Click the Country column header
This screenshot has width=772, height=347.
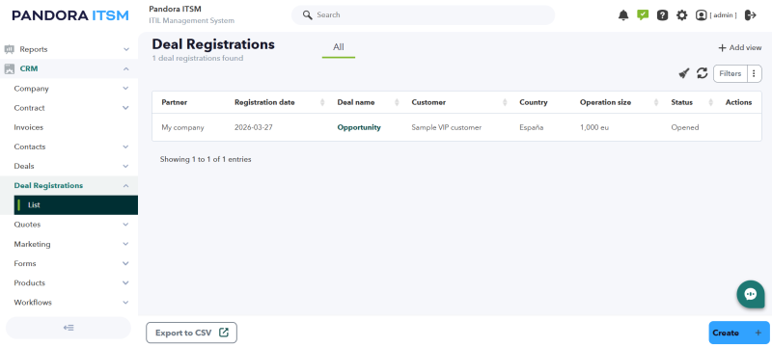click(534, 103)
